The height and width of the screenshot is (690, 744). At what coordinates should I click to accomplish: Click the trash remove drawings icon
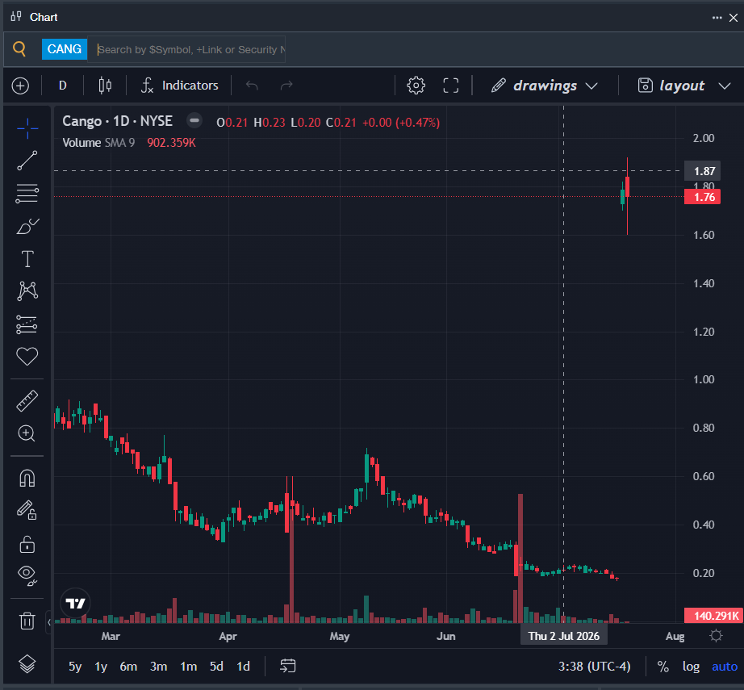(x=27, y=621)
